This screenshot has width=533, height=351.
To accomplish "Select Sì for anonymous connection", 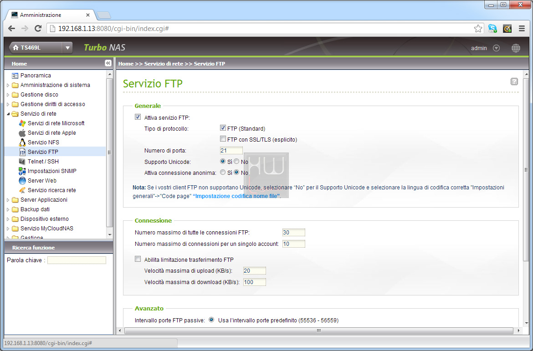I will (223, 172).
